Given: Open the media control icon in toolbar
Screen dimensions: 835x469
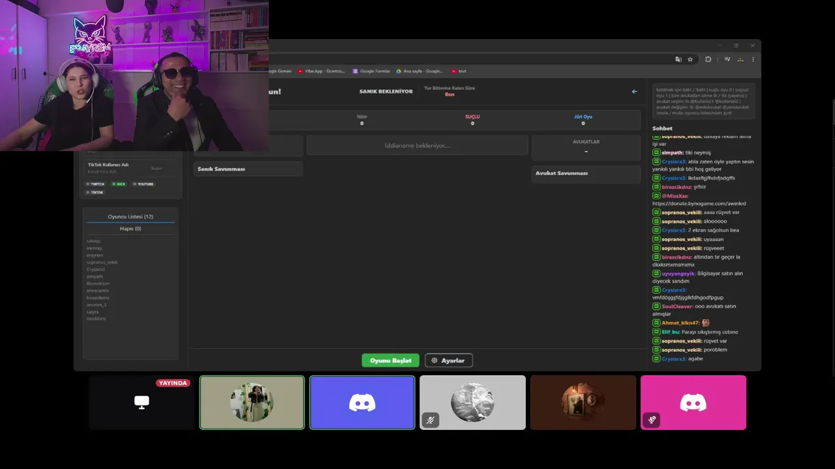Looking at the screenshot, I should pos(727,59).
